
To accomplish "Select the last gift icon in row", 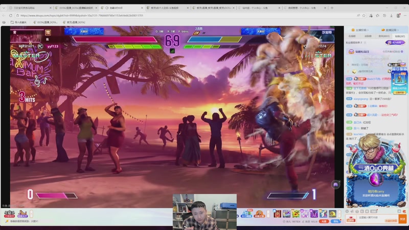I will [x=333, y=214].
